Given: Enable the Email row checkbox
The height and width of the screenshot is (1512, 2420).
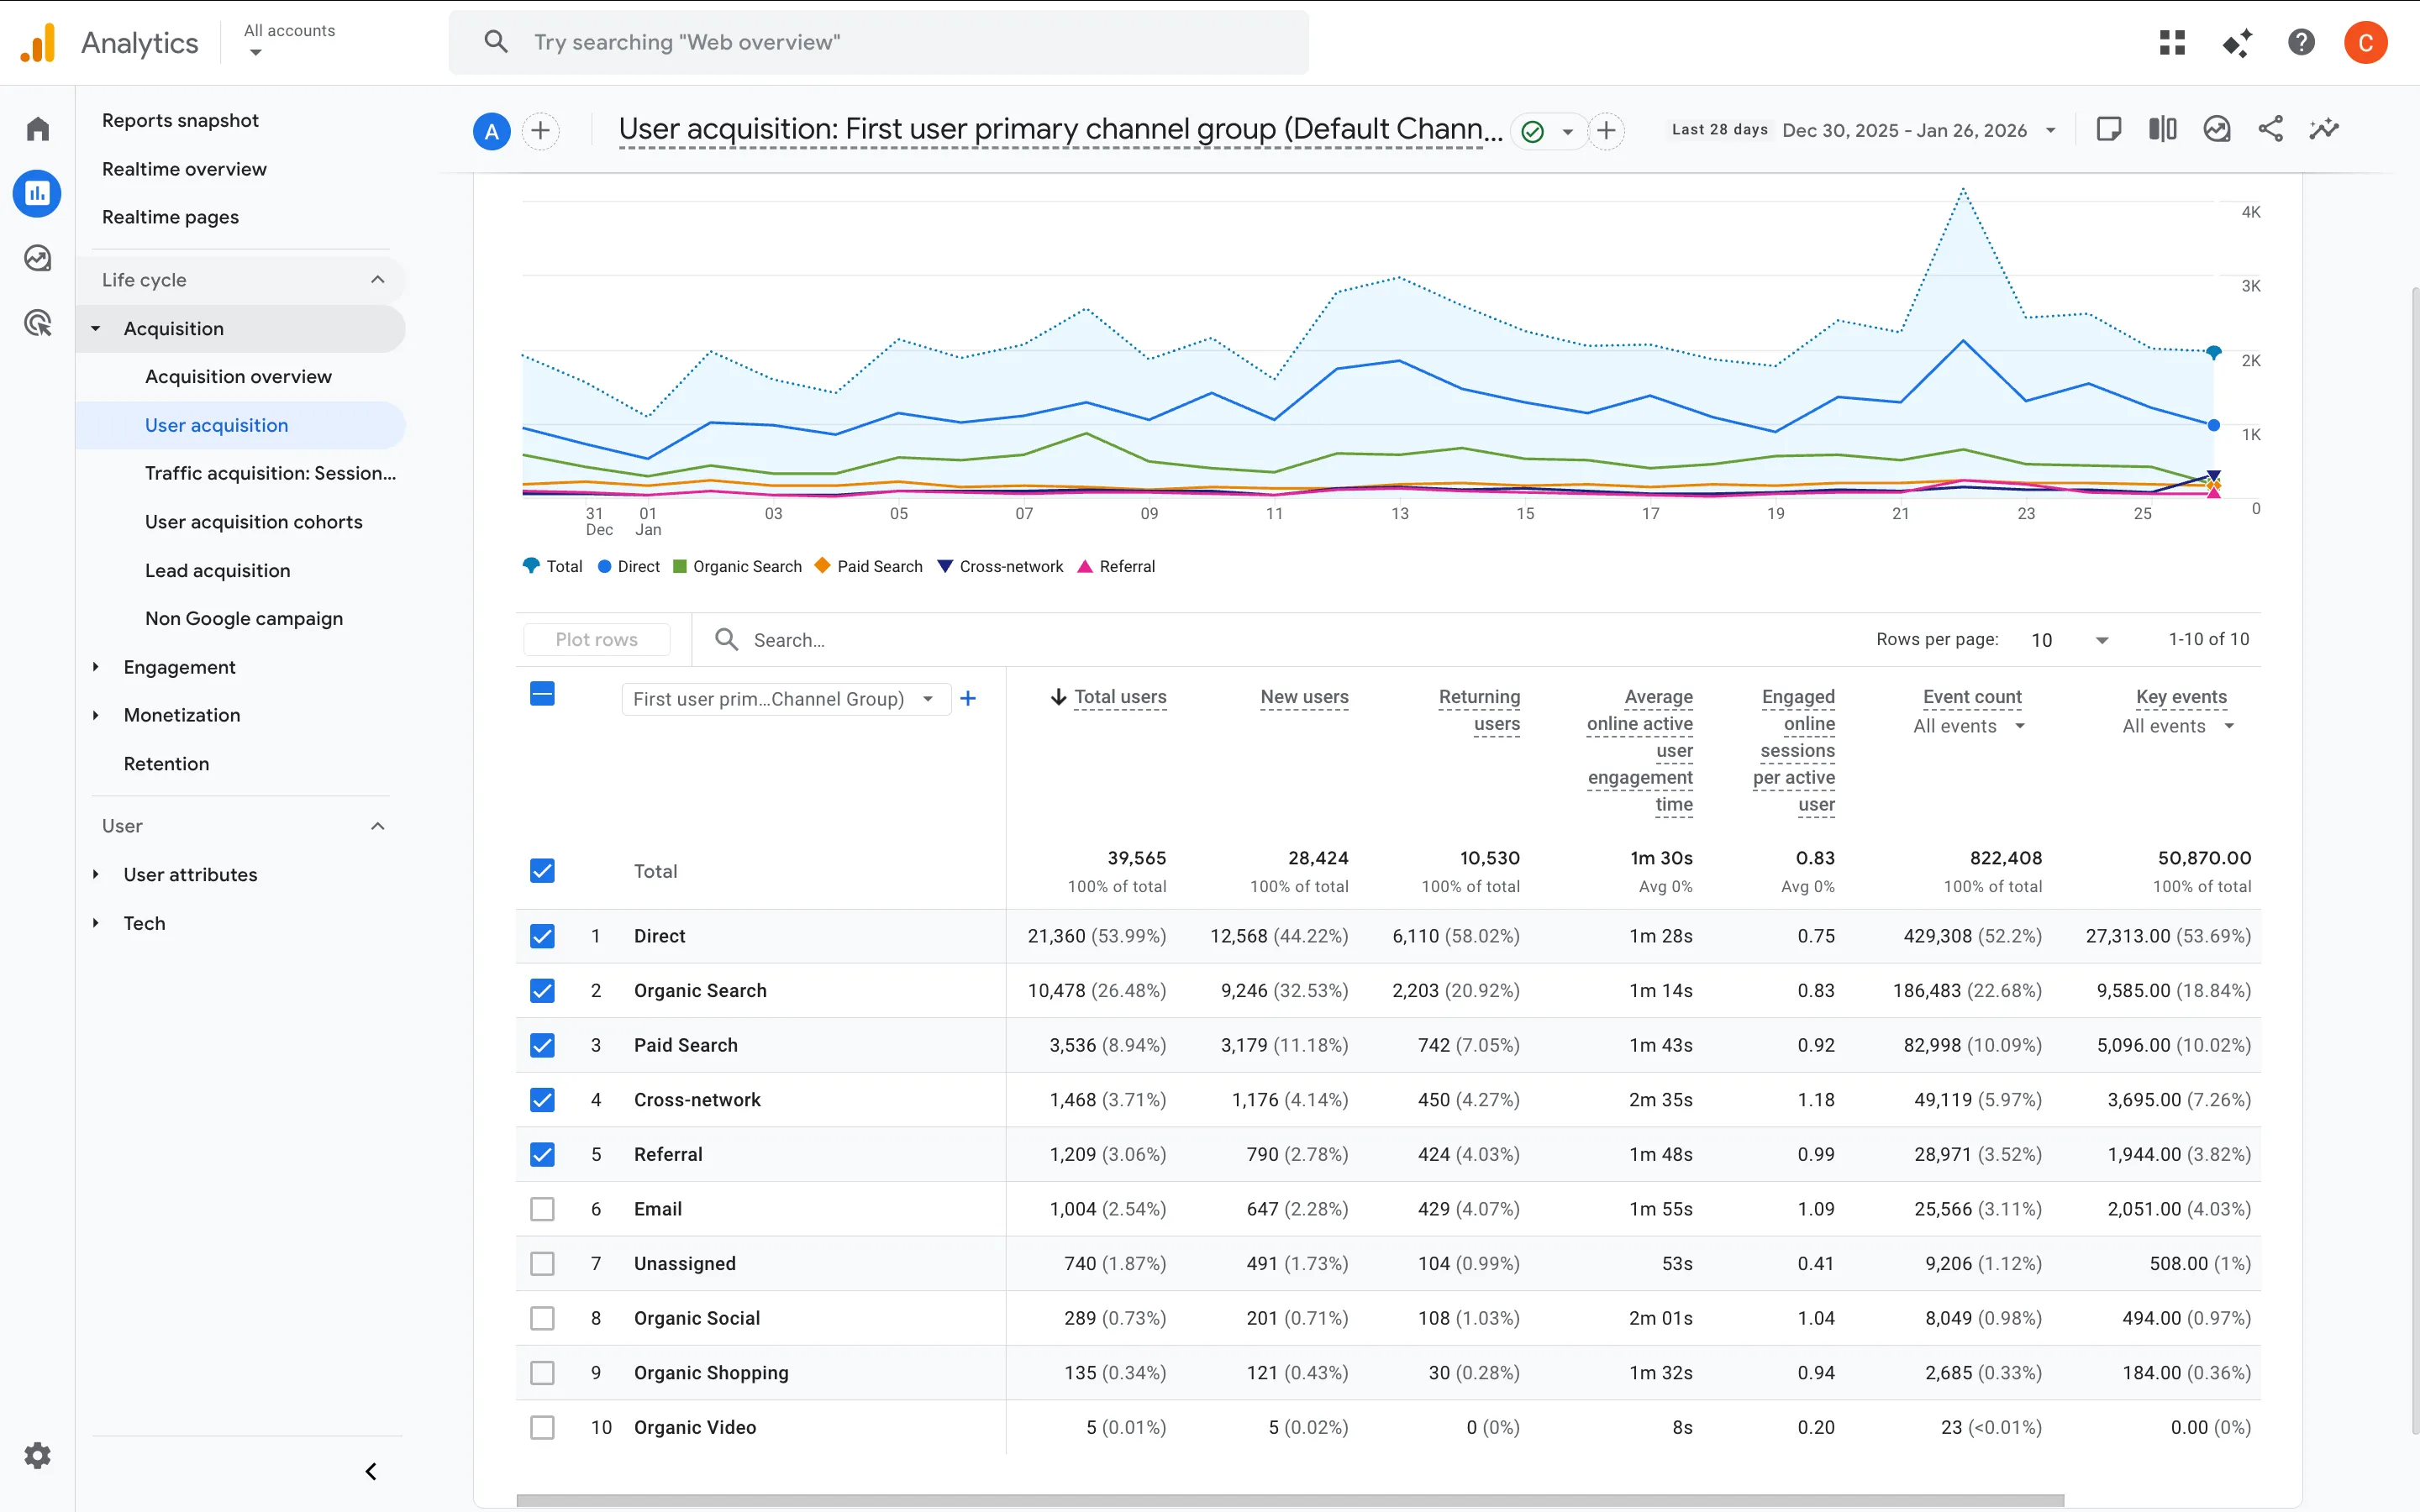Looking at the screenshot, I should pyautogui.click(x=543, y=1208).
